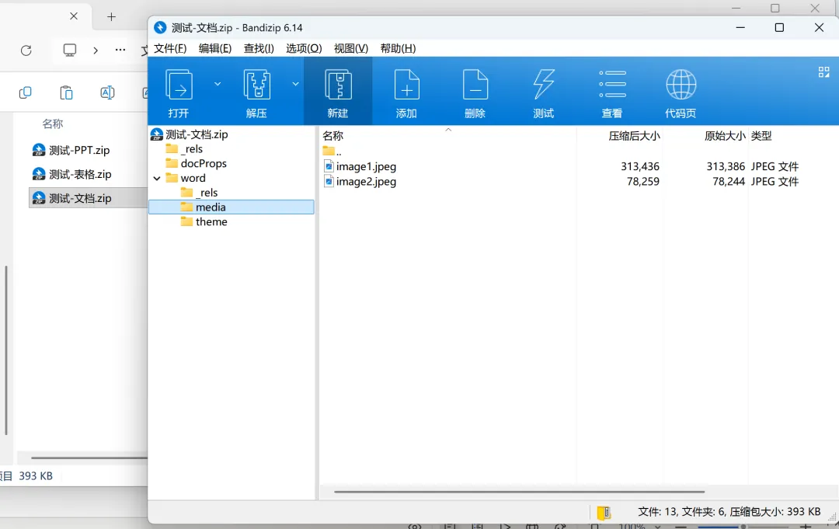This screenshot has width=839, height=529.
Task: Sort by the 类型 column header
Action: click(761, 136)
